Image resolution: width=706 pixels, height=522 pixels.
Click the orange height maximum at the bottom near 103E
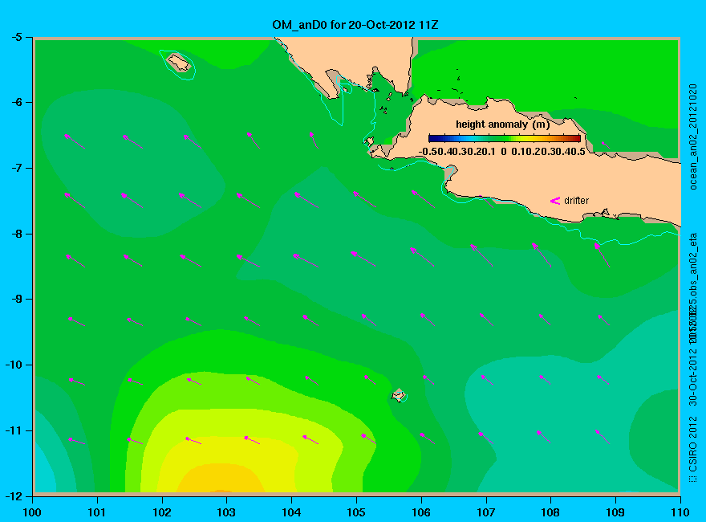point(221,491)
